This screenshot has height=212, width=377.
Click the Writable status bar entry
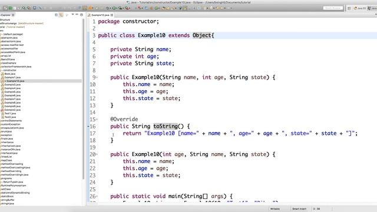pos(275,209)
